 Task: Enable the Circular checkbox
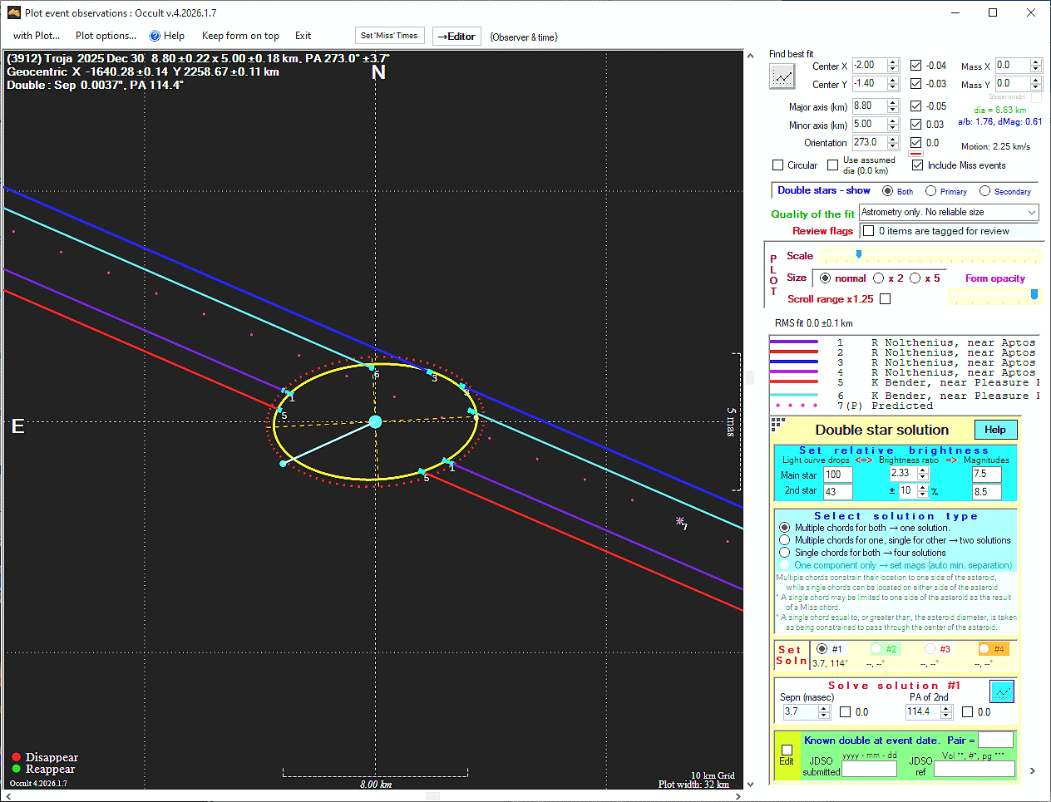tap(778, 165)
